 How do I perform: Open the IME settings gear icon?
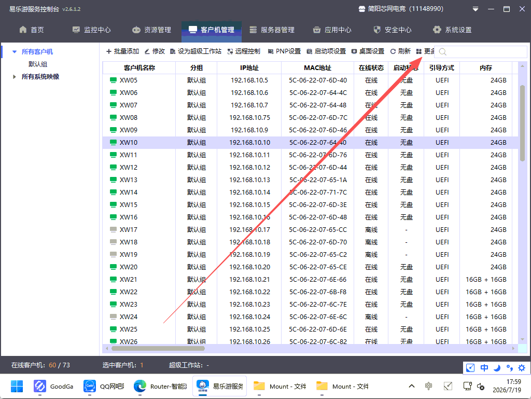[522, 368]
